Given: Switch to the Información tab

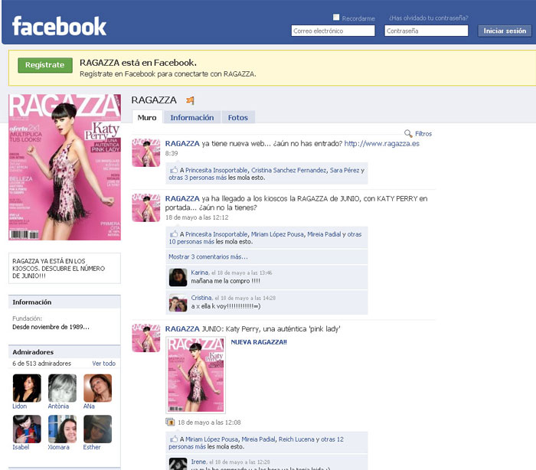Looking at the screenshot, I should 192,117.
